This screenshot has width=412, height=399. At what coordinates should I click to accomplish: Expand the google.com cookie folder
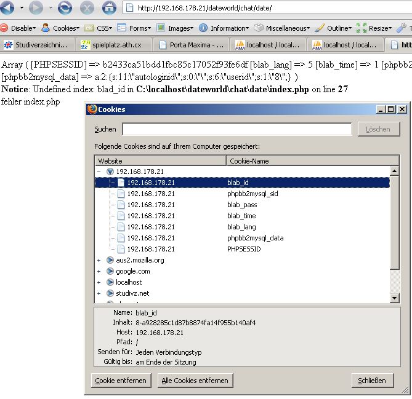99,271
